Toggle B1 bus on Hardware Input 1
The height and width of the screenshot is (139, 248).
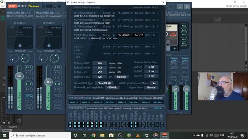tap(28, 84)
